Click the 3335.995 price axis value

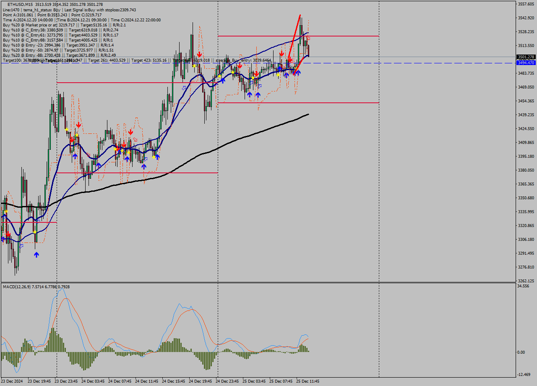pyautogui.click(x=526, y=211)
